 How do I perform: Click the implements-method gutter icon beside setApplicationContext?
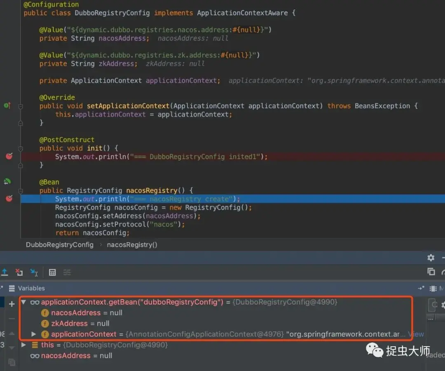point(7,106)
